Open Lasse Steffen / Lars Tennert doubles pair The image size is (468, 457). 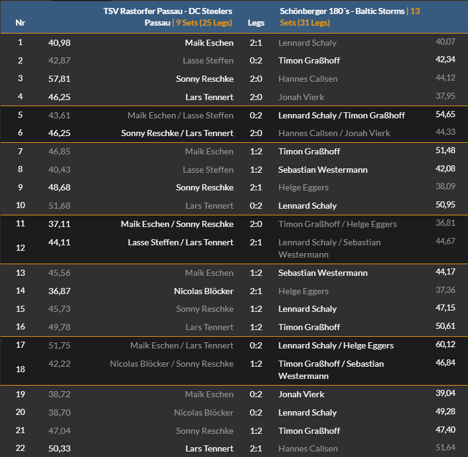pos(180,242)
